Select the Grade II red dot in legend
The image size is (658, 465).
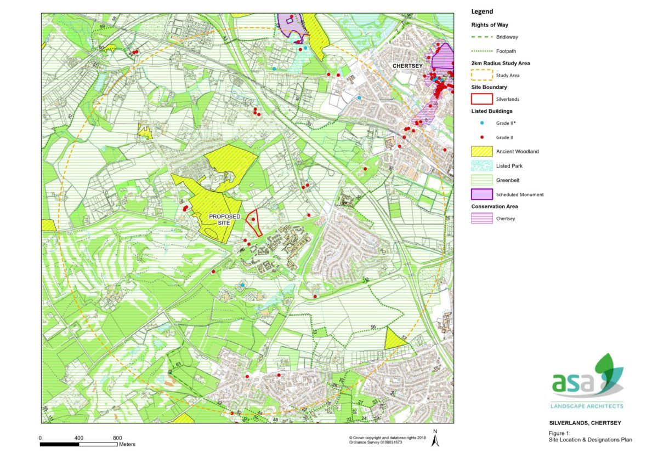[481, 137]
